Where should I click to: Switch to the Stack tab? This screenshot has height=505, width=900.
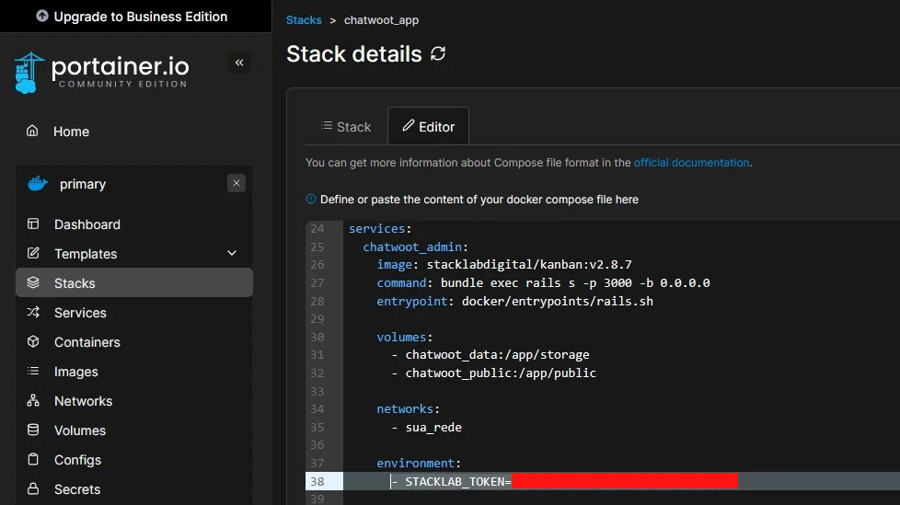tap(345, 127)
